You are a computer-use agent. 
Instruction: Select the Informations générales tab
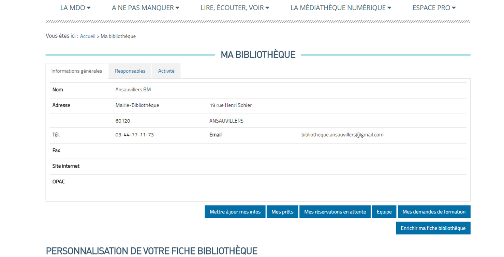(77, 71)
